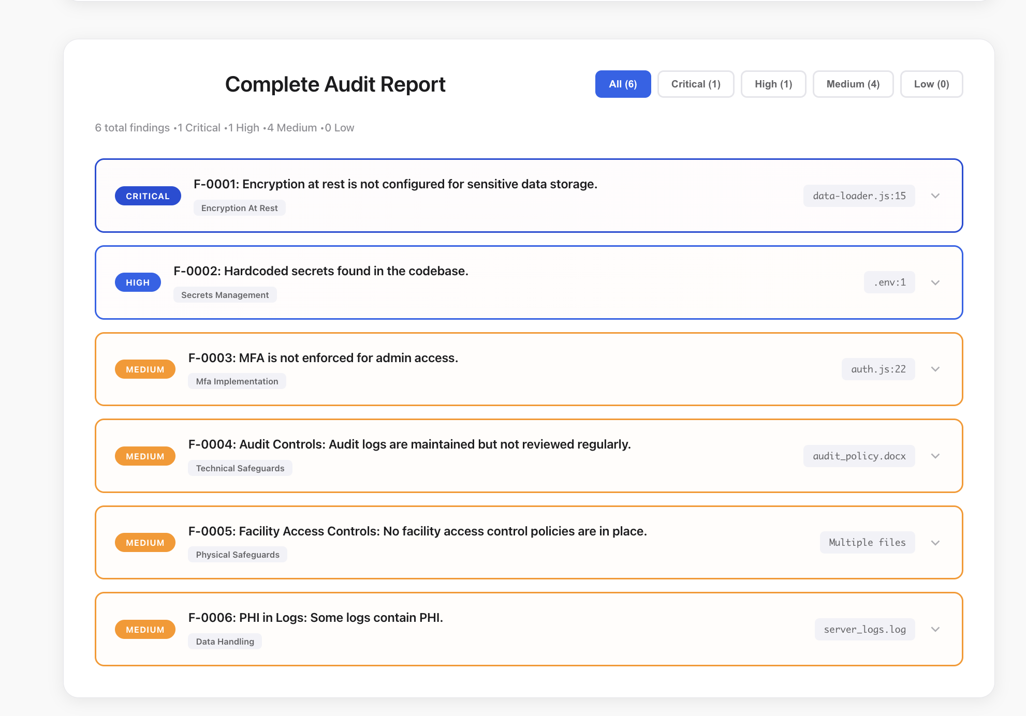
Task: Expand the F-0002 hardcoded secrets chevron
Action: coord(935,282)
